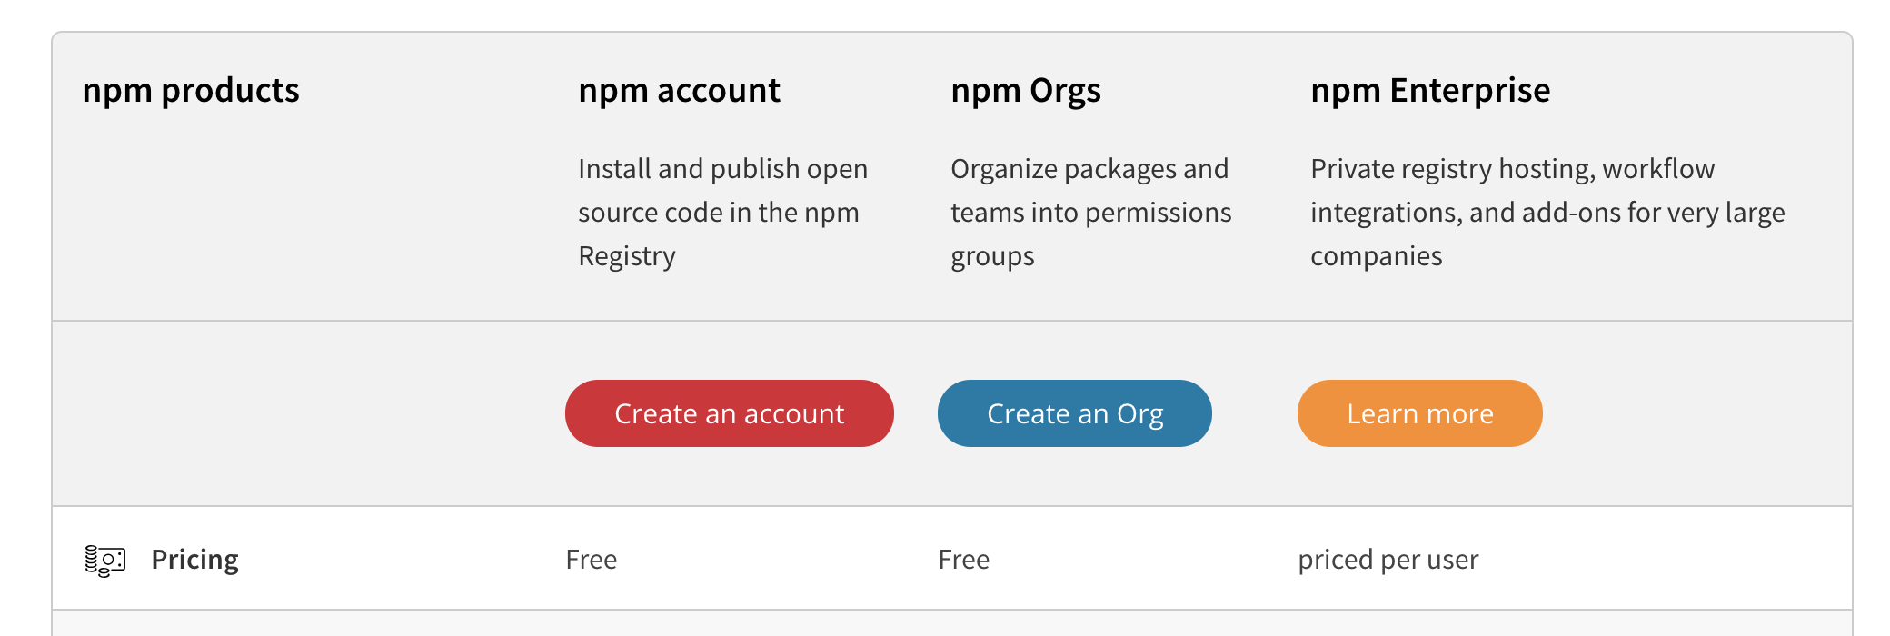Click the Free price under npm Orgs
Image resolution: width=1890 pixels, height=636 pixels.
(x=963, y=560)
